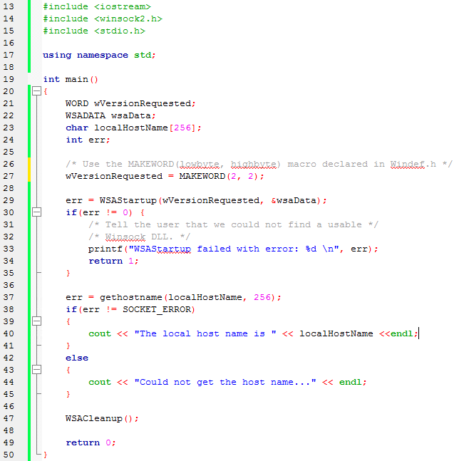Click 'endl' at the end of line 40
The image size is (459, 461).
pos(402,333)
